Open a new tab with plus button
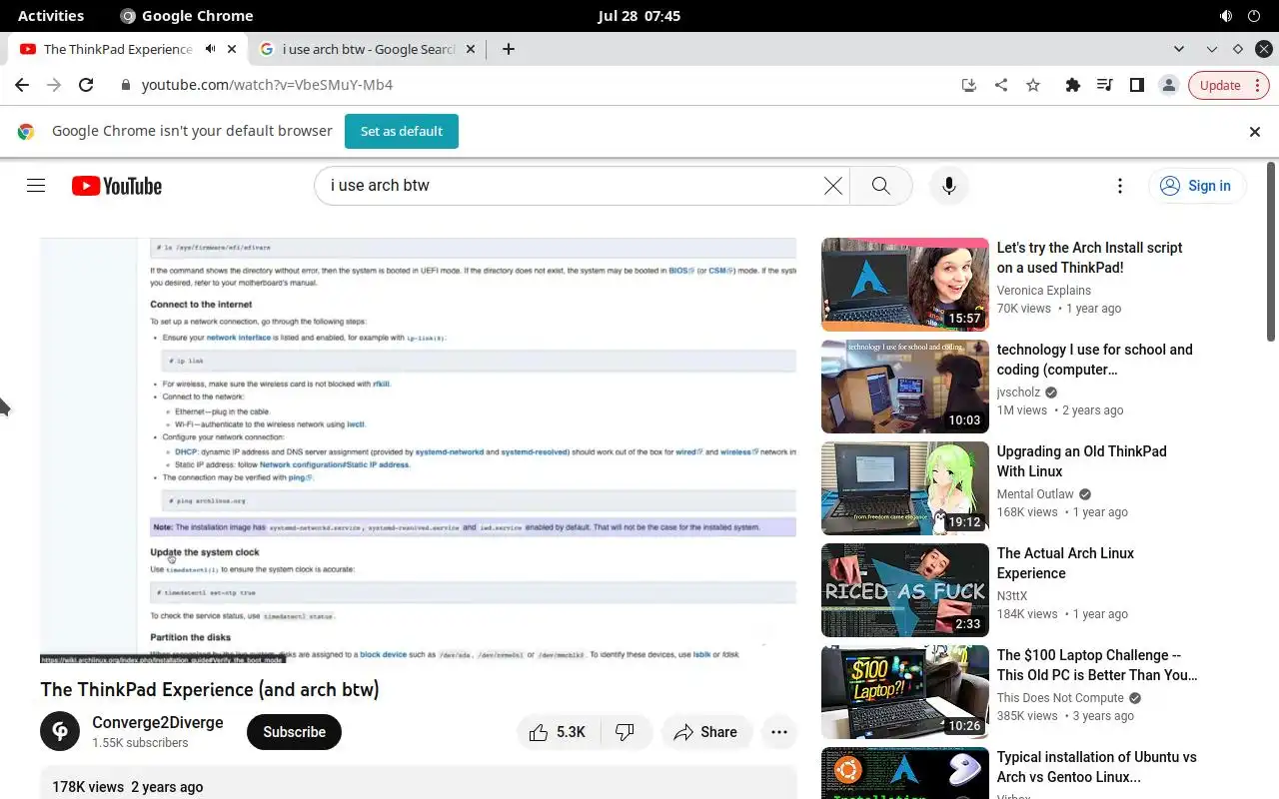Image resolution: width=1279 pixels, height=799 pixels. coord(509,49)
